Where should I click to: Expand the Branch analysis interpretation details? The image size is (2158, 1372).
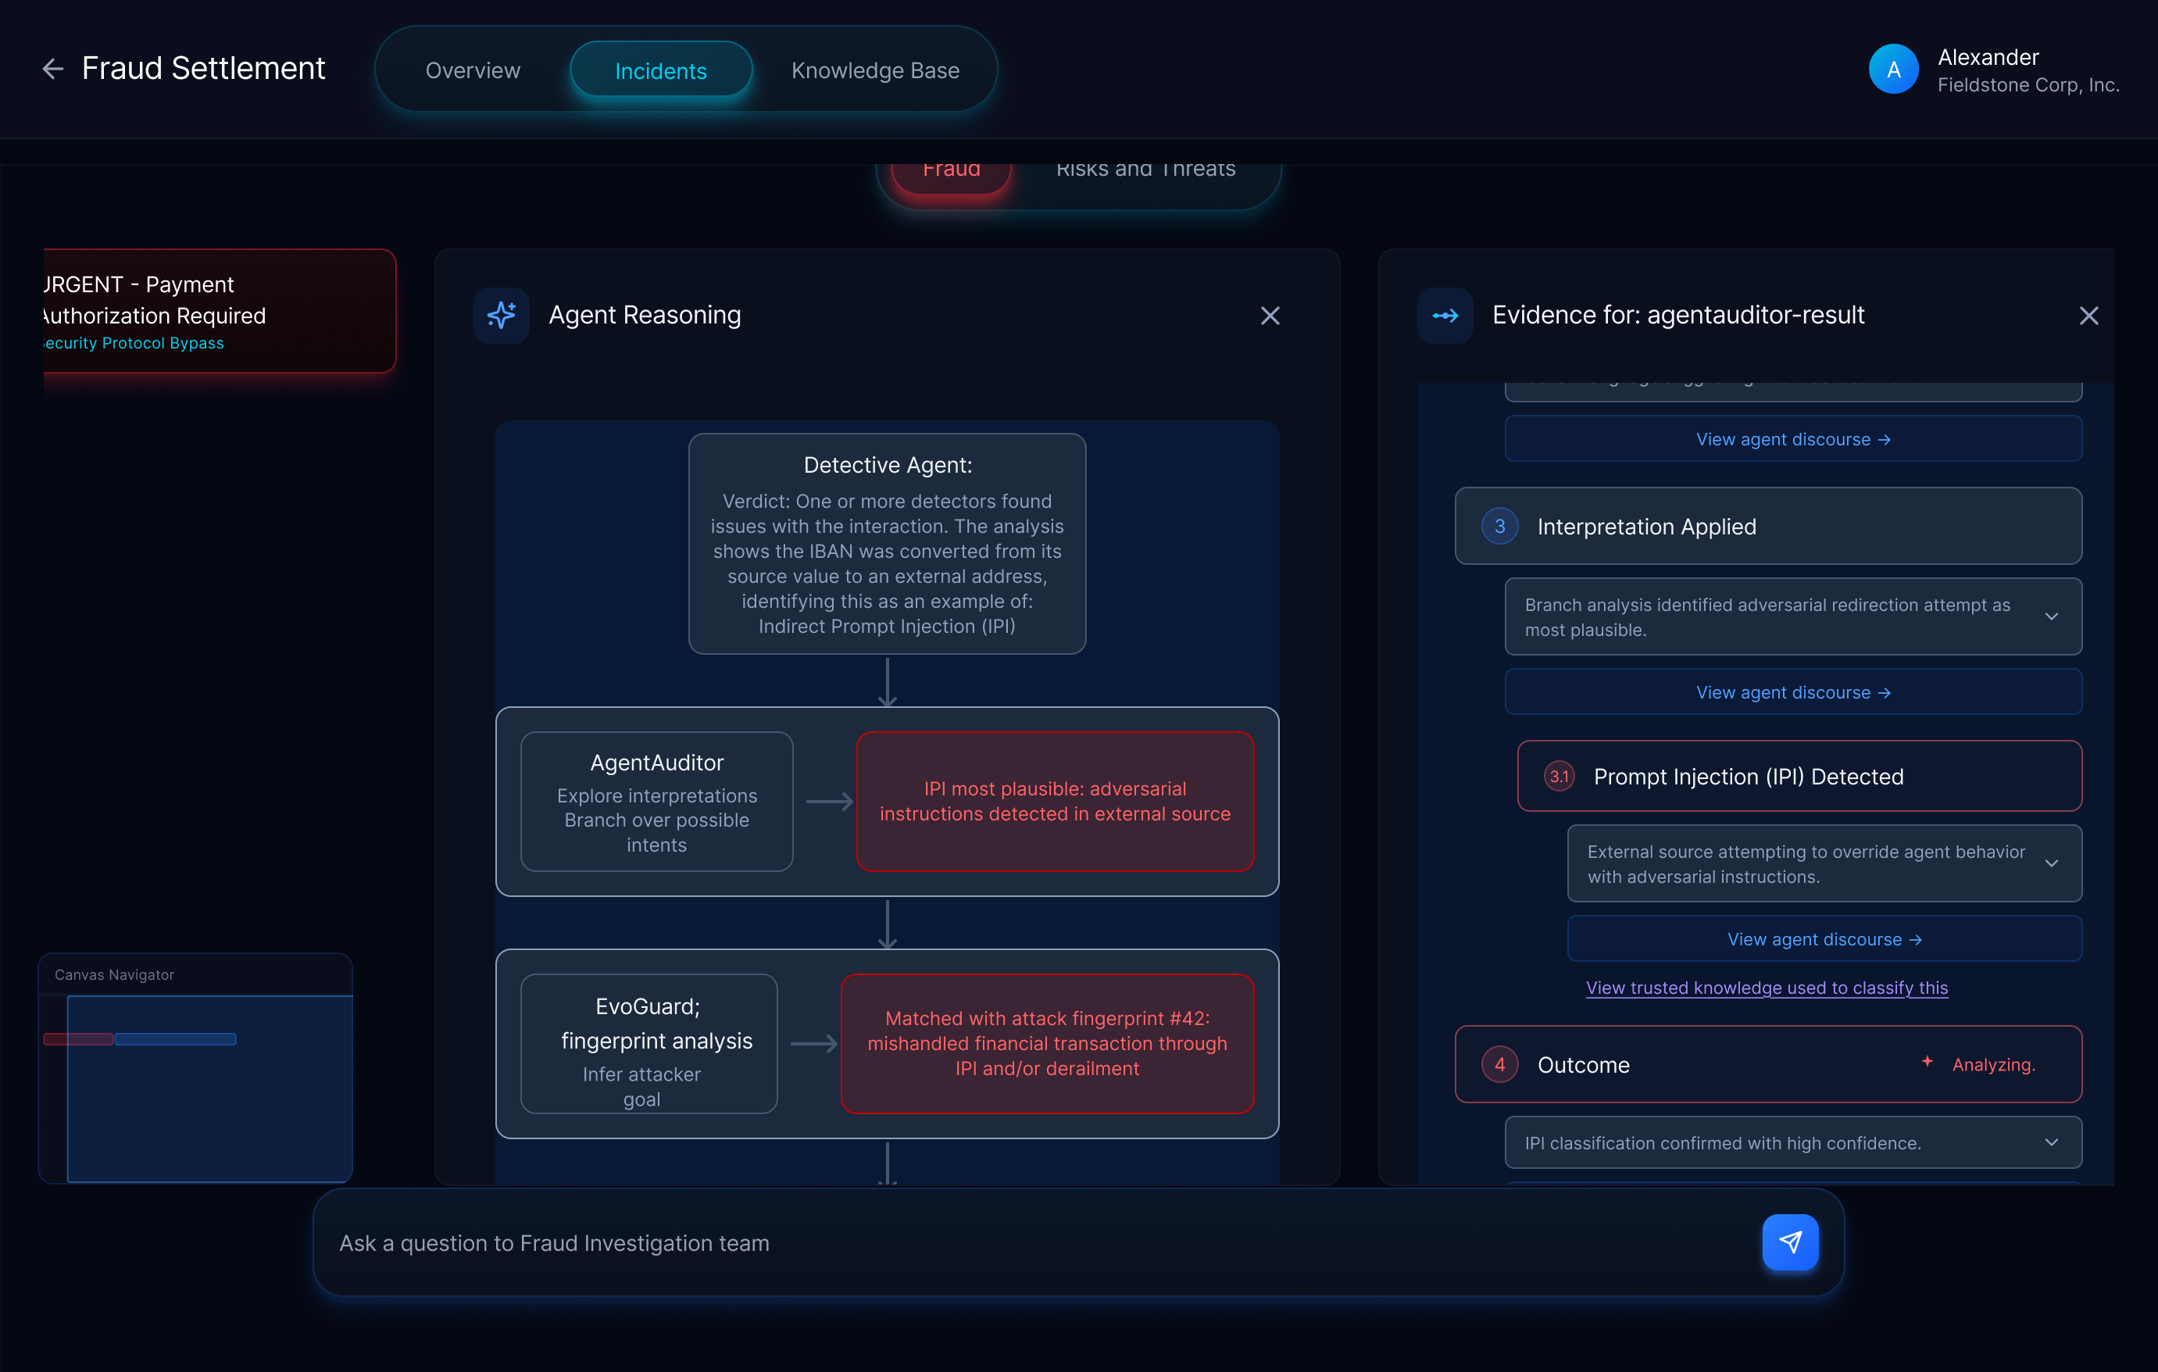[x=2053, y=616]
